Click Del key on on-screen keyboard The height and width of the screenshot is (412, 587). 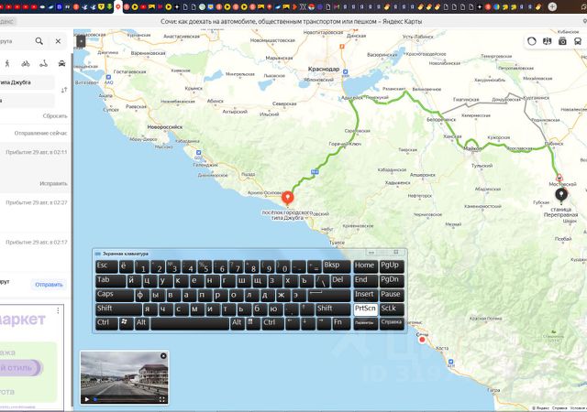pos(340,281)
